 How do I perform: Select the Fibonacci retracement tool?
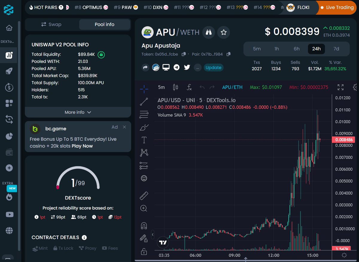[x=144, y=114]
